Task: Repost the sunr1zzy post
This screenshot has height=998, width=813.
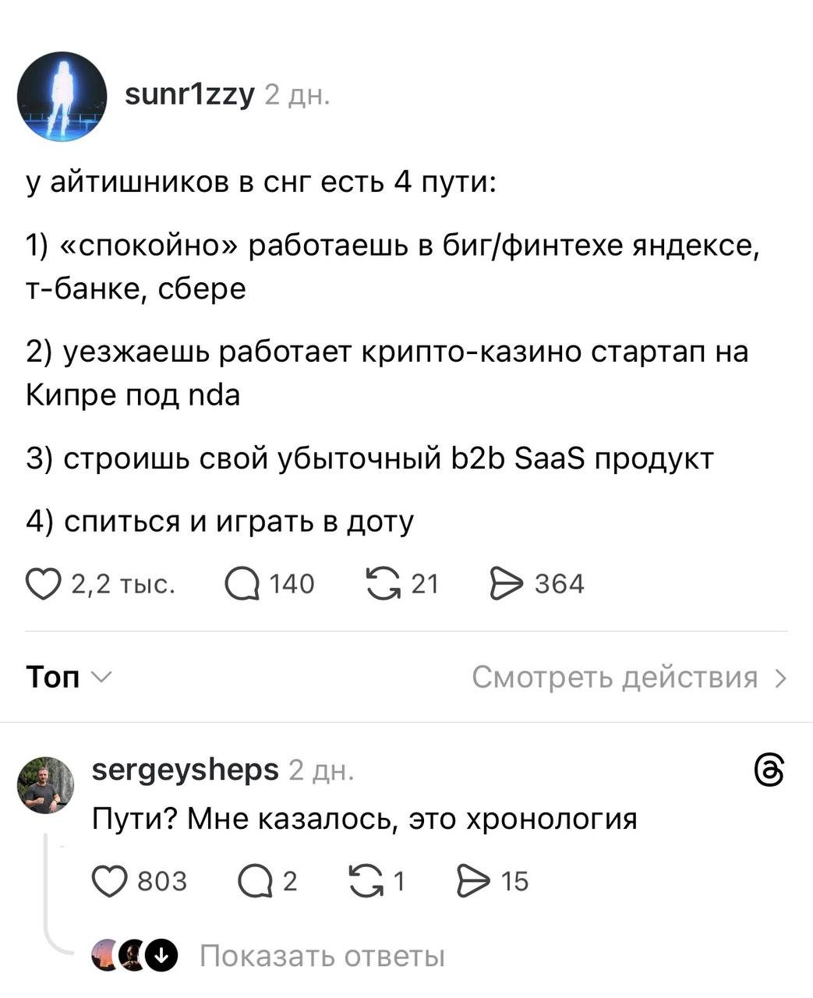Action: [381, 584]
